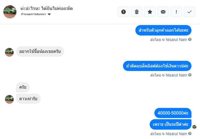Screen dimensions: 200x139
Task: Star this conversation with the star icon
Action: pyautogui.click(x=150, y=12)
